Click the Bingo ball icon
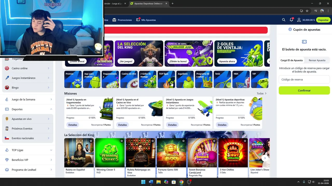 point(7,88)
